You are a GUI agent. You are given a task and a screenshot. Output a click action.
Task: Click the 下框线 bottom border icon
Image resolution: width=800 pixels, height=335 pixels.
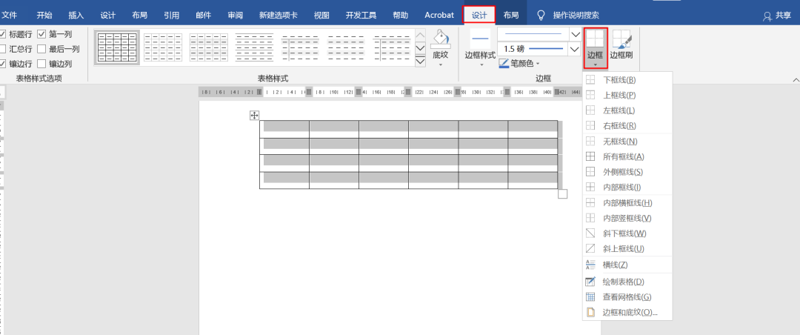(x=590, y=80)
